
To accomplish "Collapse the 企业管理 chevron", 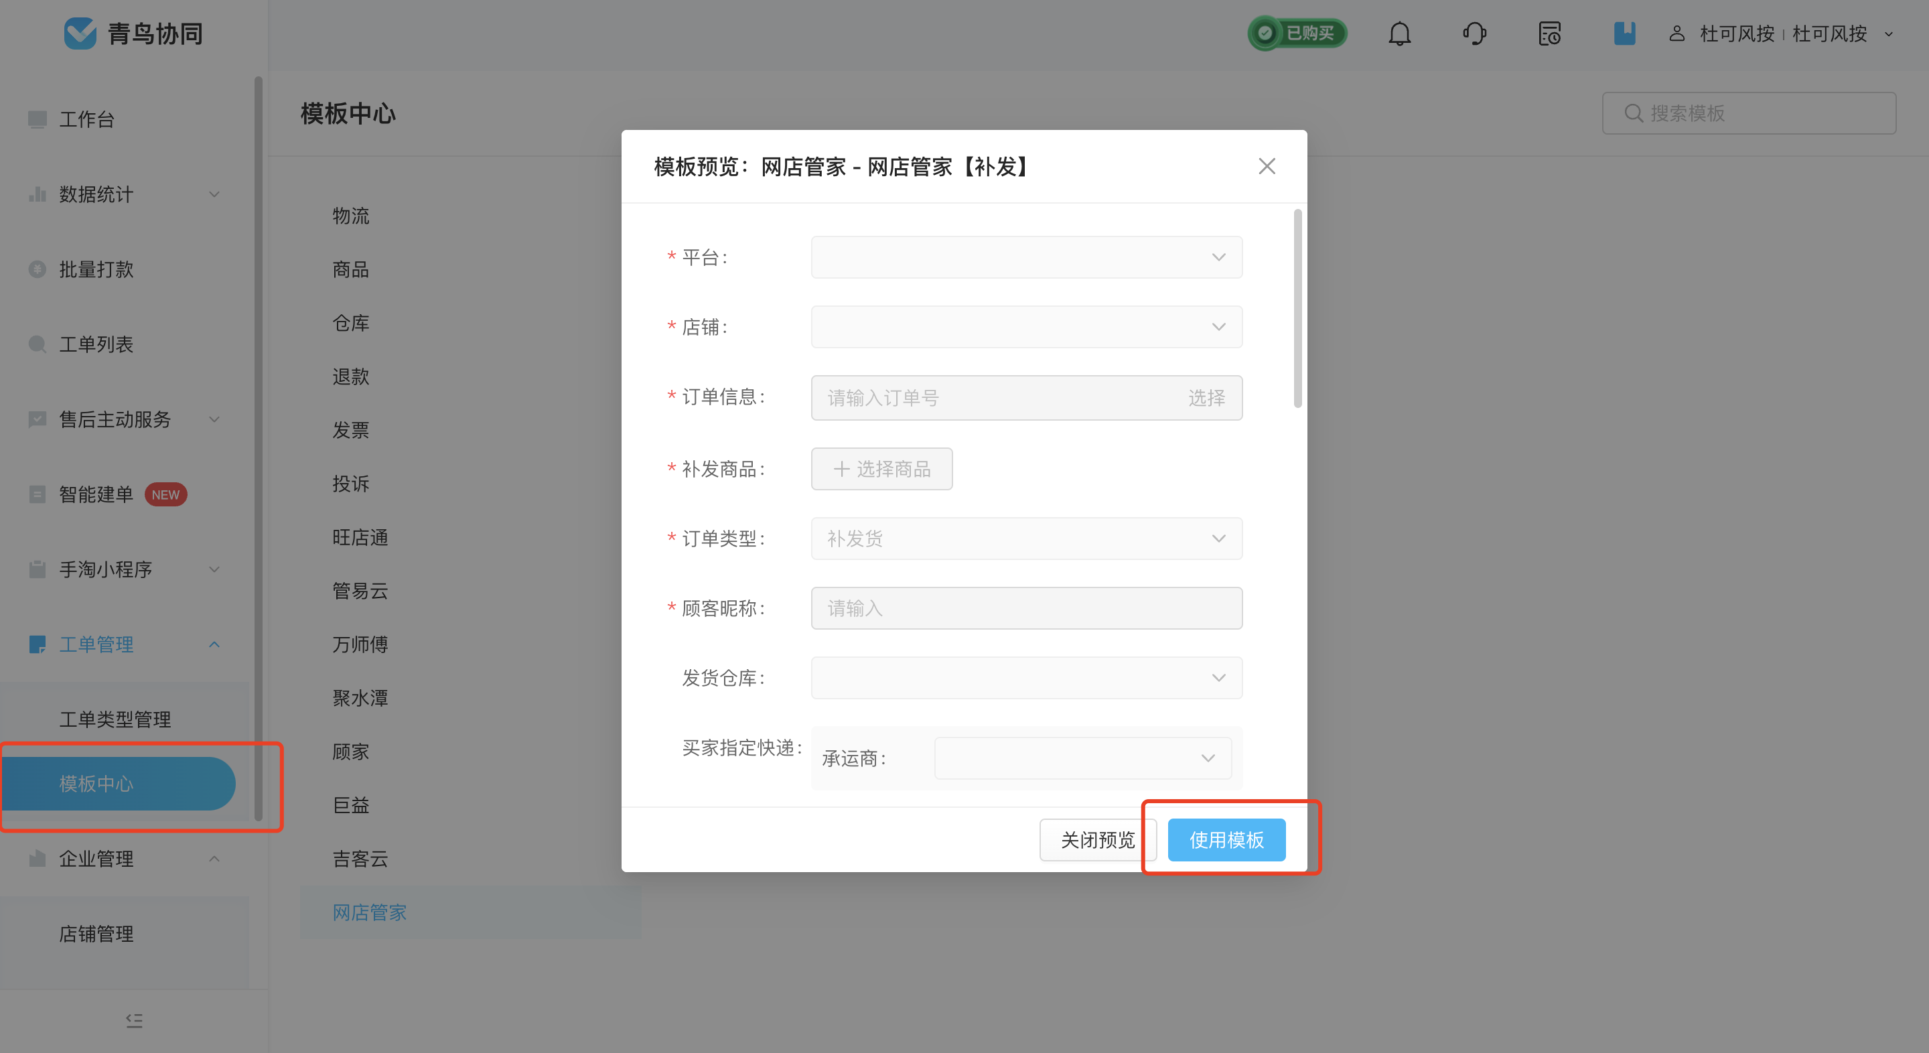I will click(214, 858).
